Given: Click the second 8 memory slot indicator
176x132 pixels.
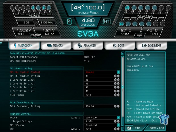Looking at the screenshot, I should pos(44,8).
